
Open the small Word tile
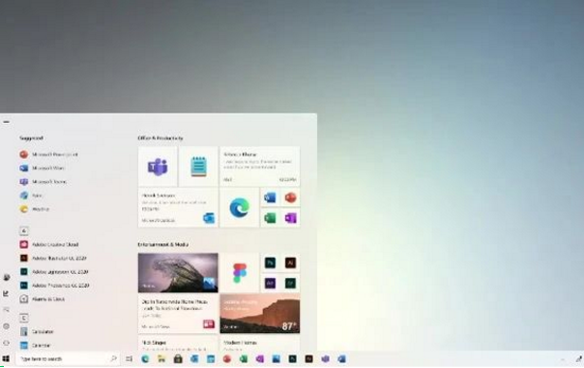pyautogui.click(x=270, y=198)
